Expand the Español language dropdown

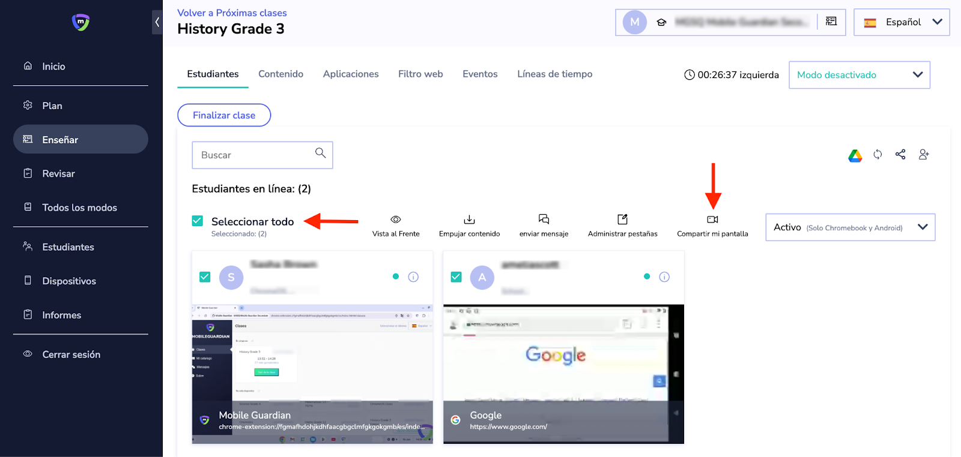(902, 22)
